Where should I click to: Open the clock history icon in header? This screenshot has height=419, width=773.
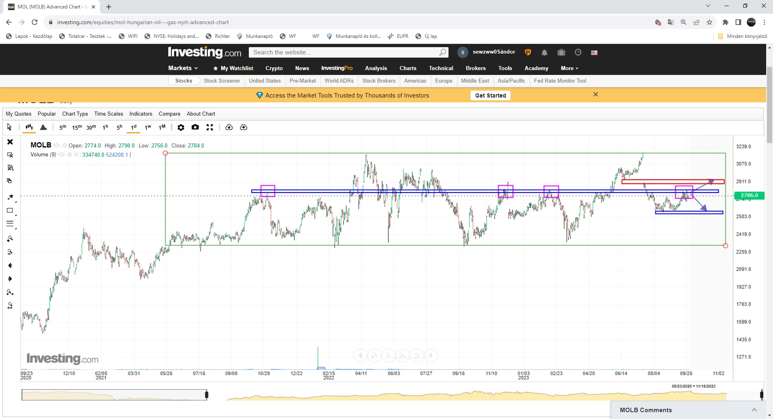[578, 52]
